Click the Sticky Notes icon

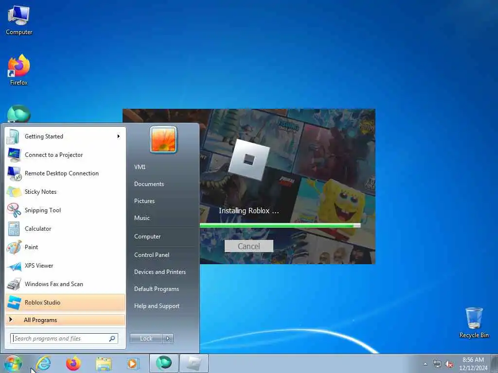[x=14, y=192]
